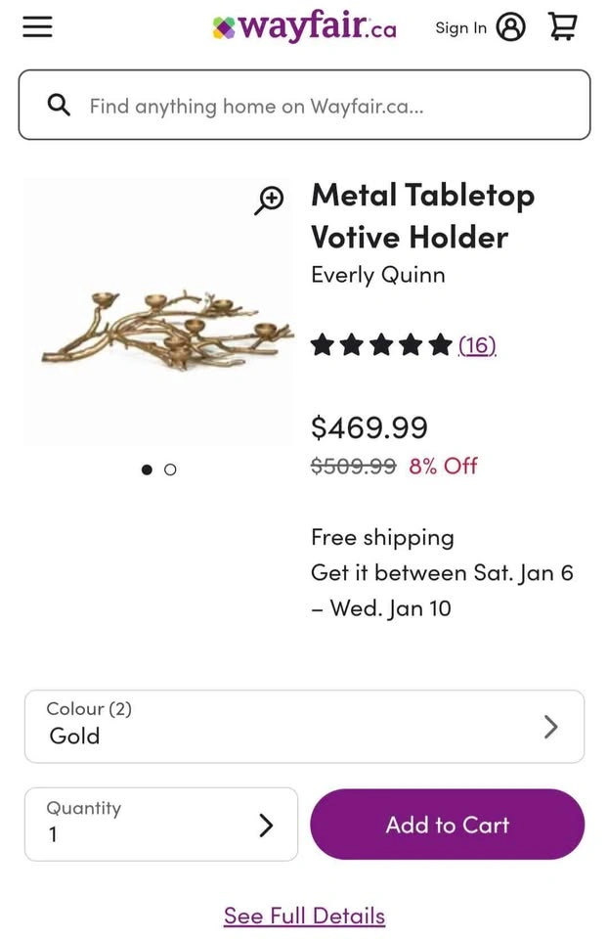Image resolution: width=608 pixels, height=939 pixels.
Task: Switch to the second image carousel dot
Action: coord(170,469)
